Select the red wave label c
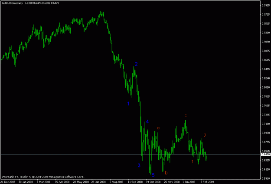The height and width of the screenshot is (184, 271). point(186,115)
